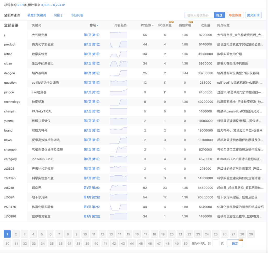Screen dimensions: 268x253
Task: Select the question directory
Action: (10, 83)
